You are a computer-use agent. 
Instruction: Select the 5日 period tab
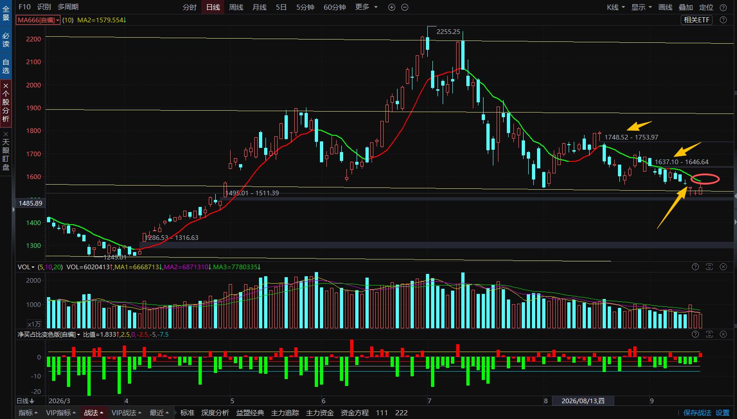tap(281, 7)
